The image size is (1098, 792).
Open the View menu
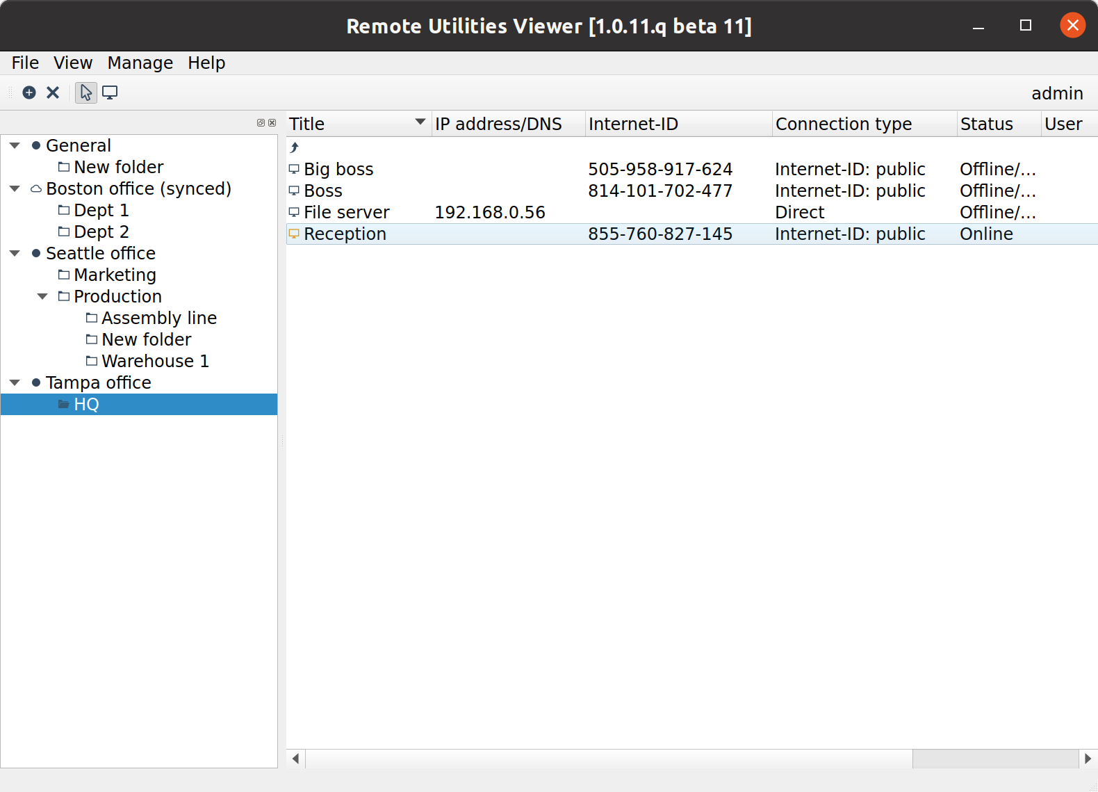coord(73,63)
